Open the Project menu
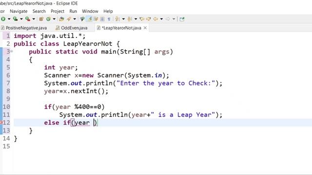 58,11
